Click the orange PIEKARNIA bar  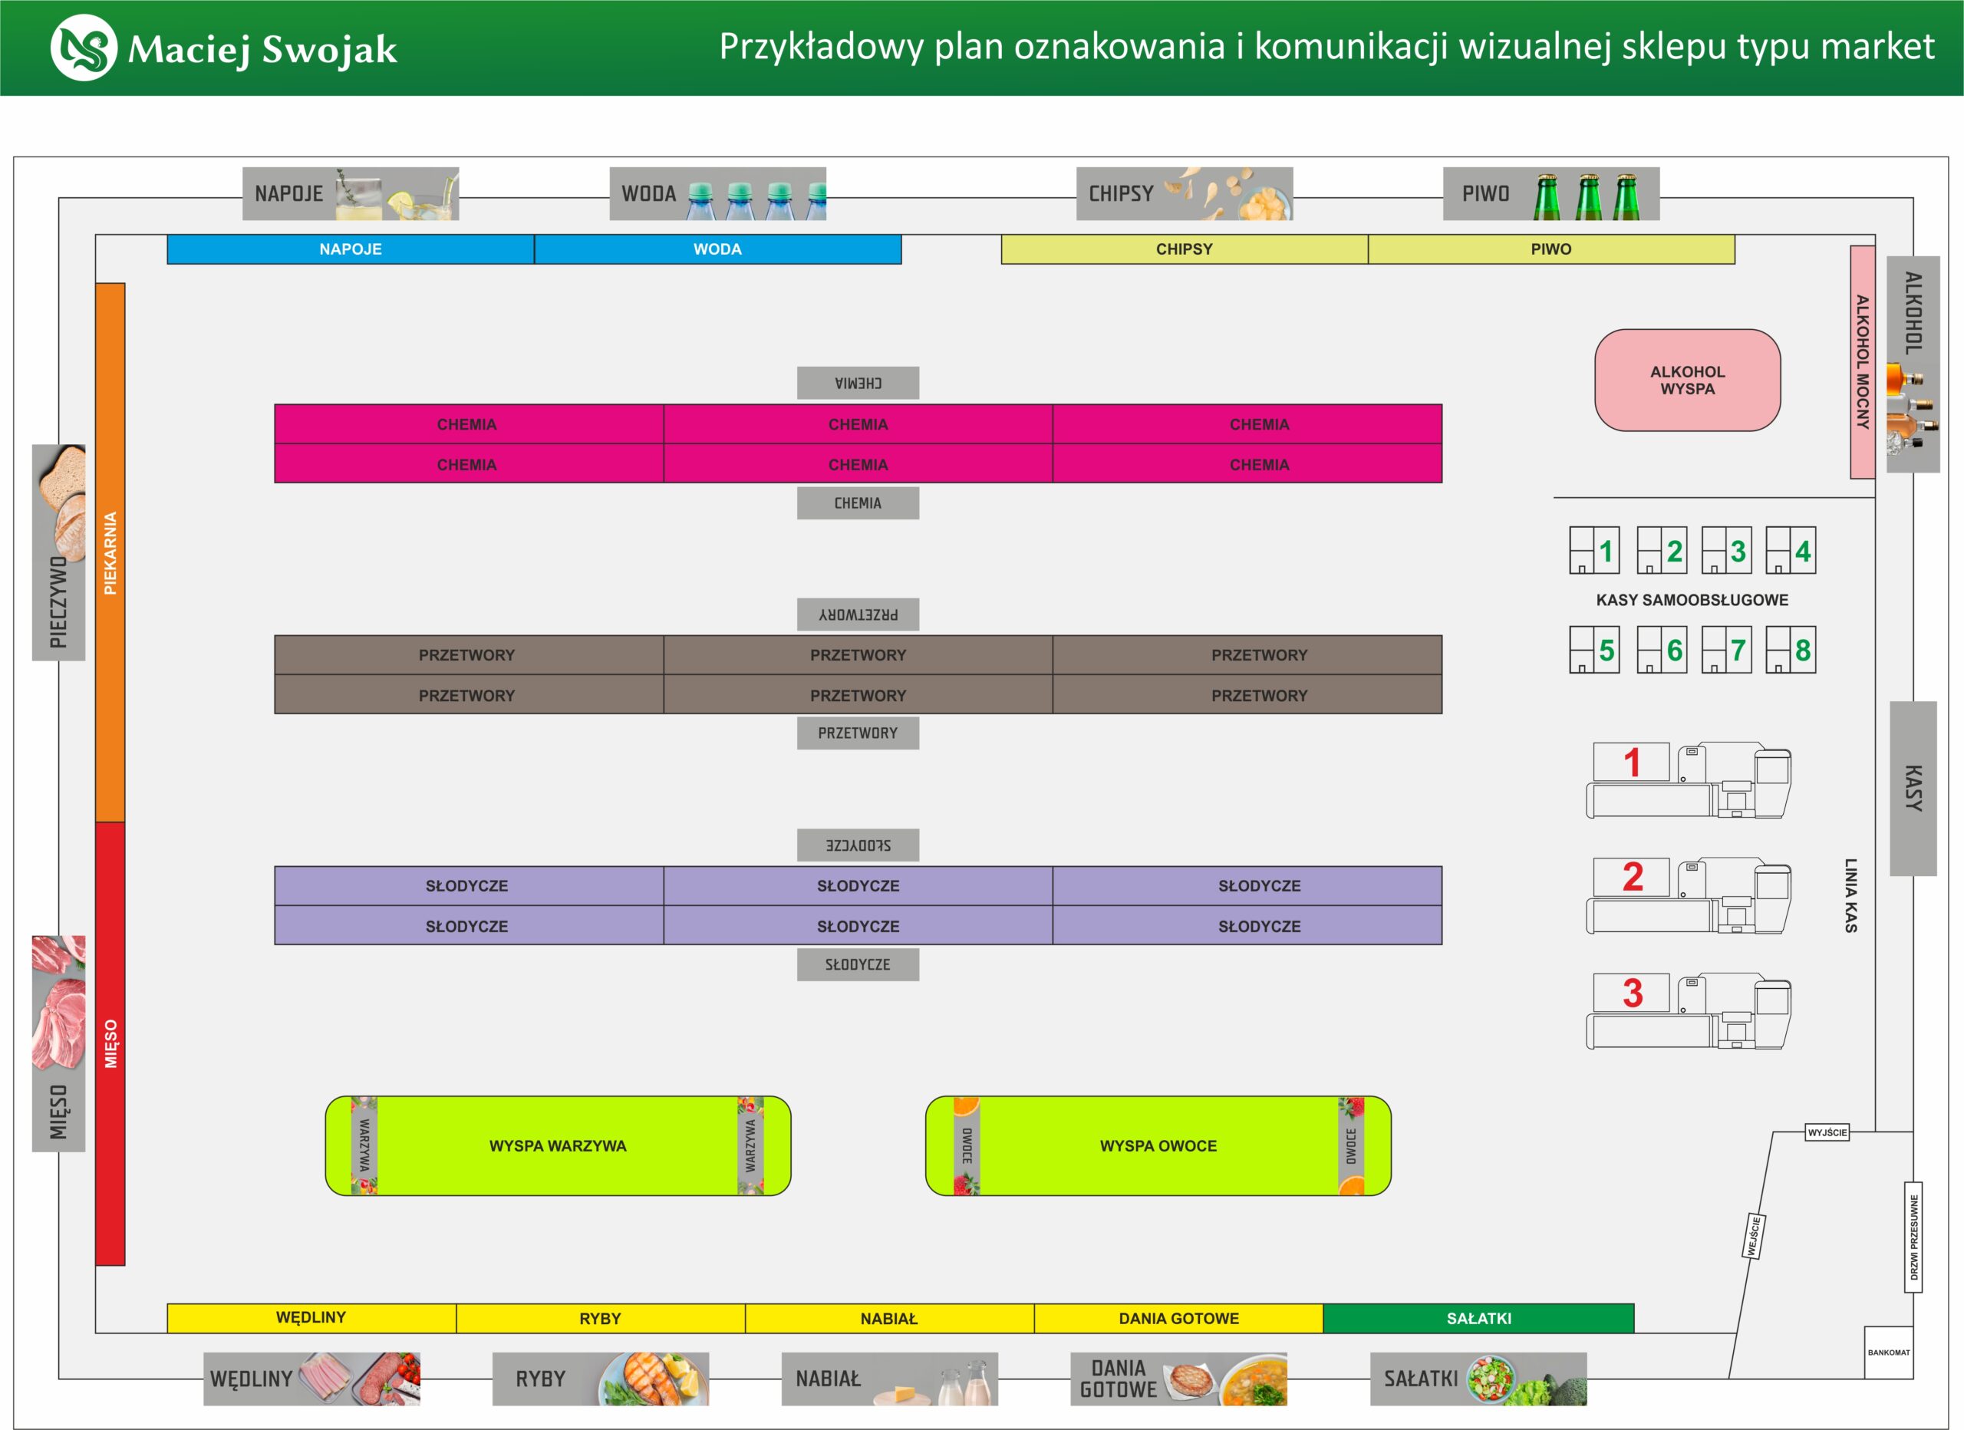coord(110,552)
